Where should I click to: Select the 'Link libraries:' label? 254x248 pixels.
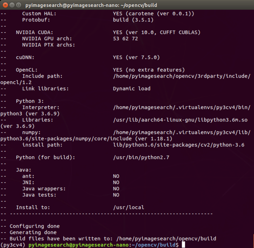point(46,89)
